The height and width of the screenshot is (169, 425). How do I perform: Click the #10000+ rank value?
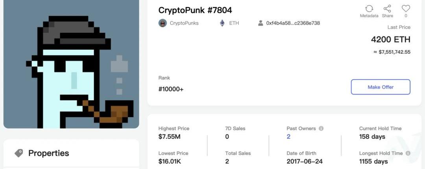[x=171, y=89]
